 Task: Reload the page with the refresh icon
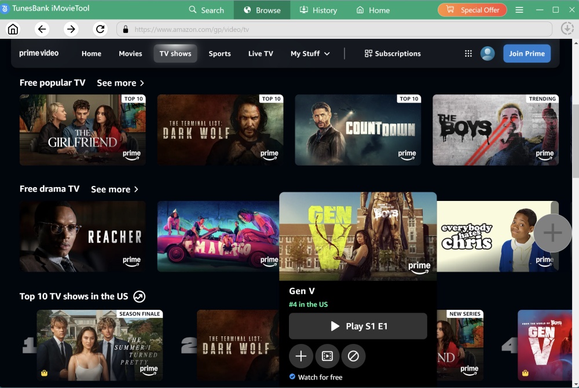pyautogui.click(x=100, y=30)
